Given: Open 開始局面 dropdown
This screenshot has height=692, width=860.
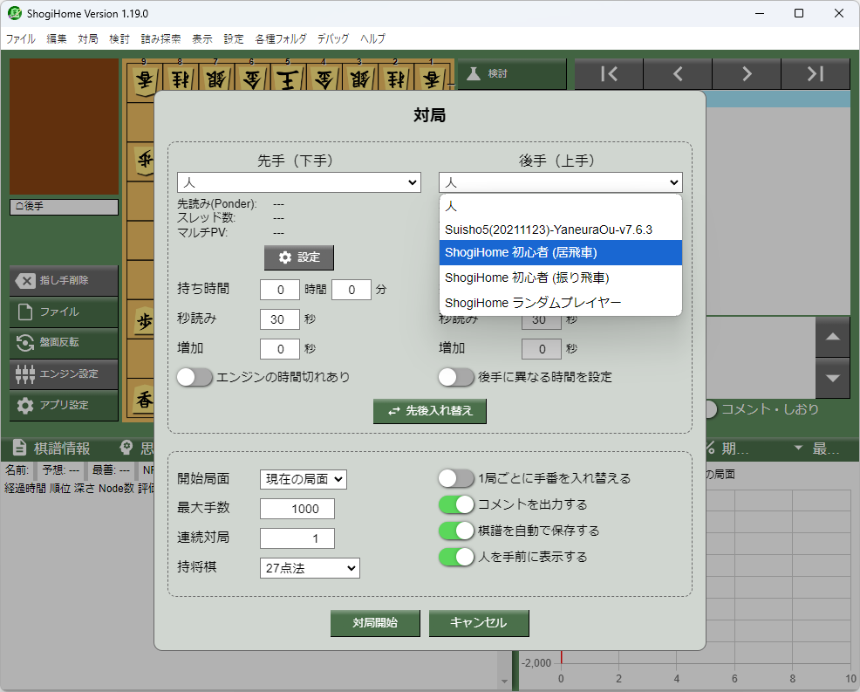Looking at the screenshot, I should pos(304,480).
